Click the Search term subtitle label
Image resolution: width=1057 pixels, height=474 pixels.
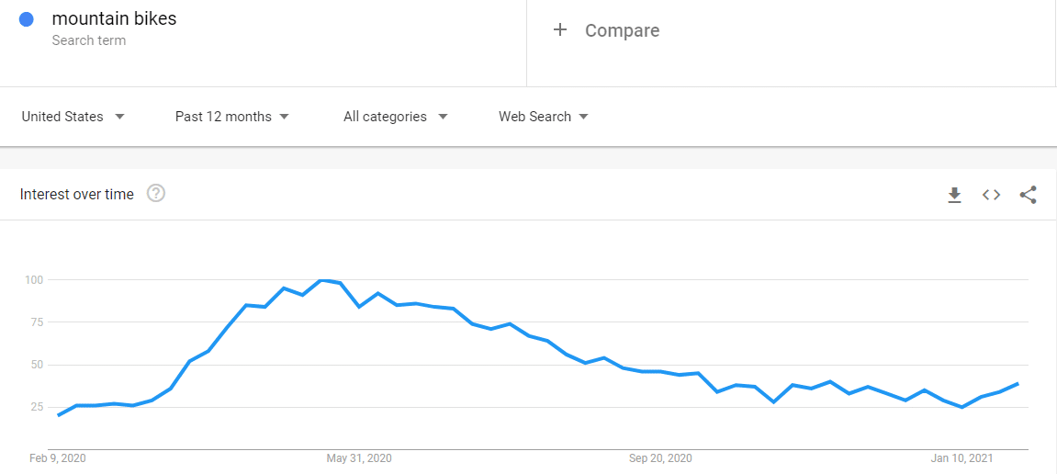(x=89, y=40)
